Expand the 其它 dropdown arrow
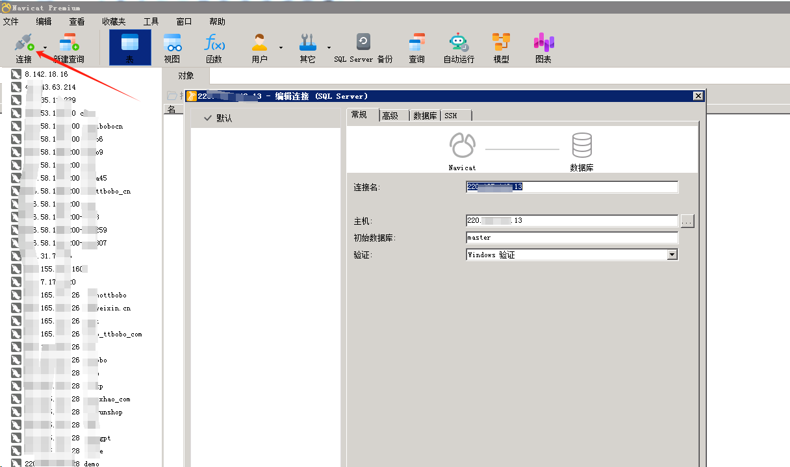 [x=329, y=47]
